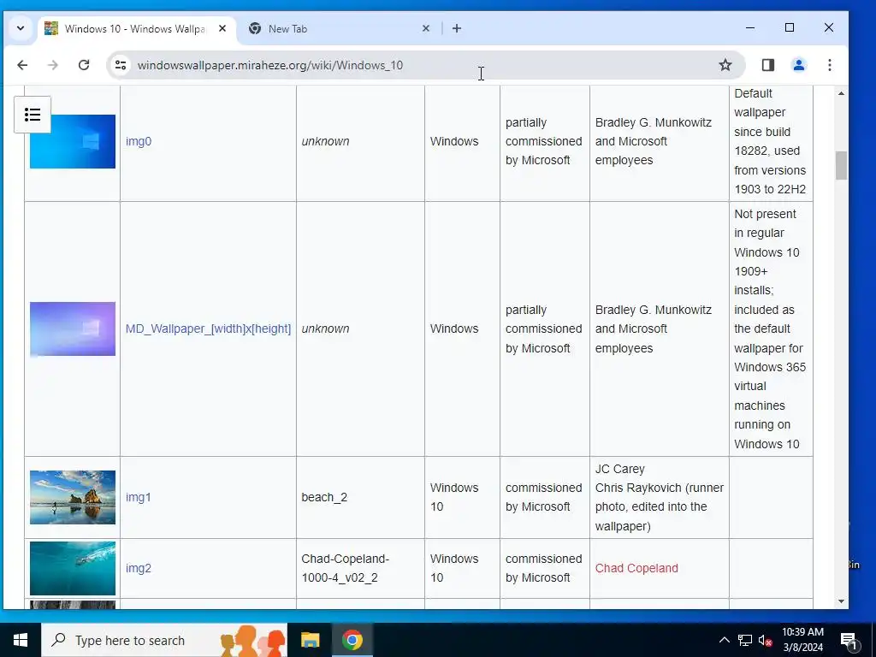Click the taskbar search box

164,640
